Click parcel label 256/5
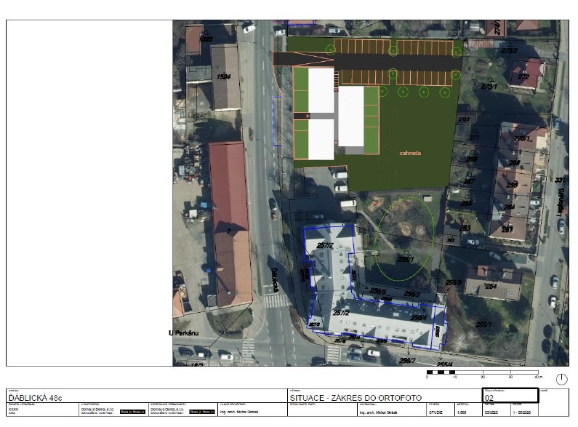Screen dimensions: 578x427 378,291
